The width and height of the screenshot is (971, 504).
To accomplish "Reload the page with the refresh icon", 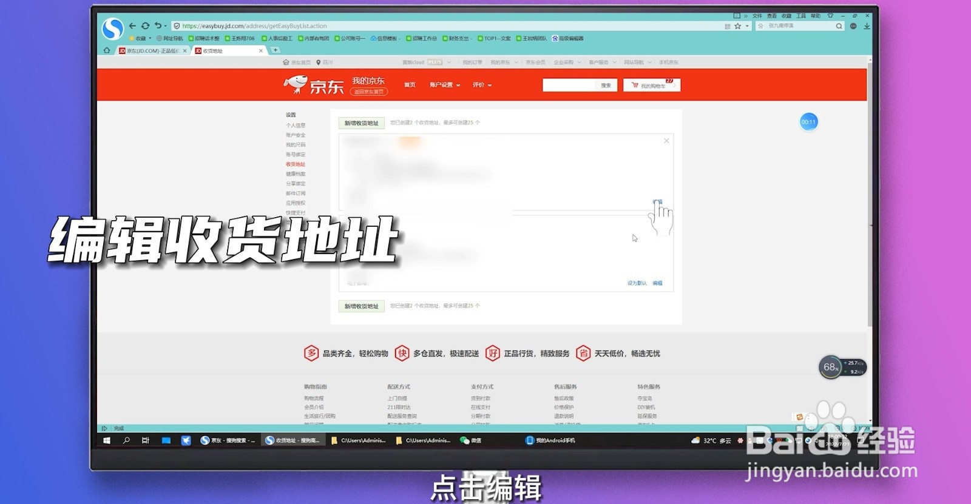I will 145,26.
